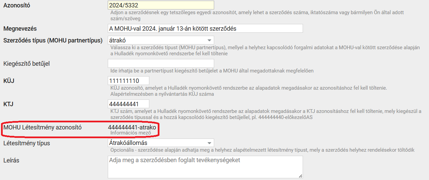This screenshot has height=180, width=429.
Task: Click the 'Szerződés típus (MOHU partnertípus)' label
Action: (53, 40)
